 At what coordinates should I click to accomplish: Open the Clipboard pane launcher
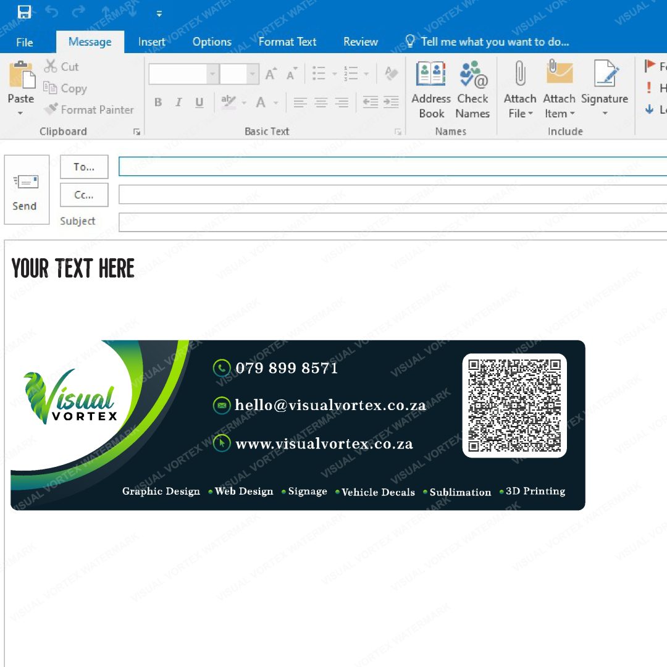(137, 132)
